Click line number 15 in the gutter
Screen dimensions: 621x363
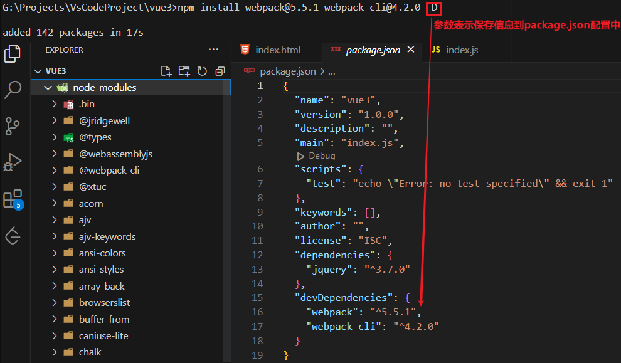pos(257,298)
